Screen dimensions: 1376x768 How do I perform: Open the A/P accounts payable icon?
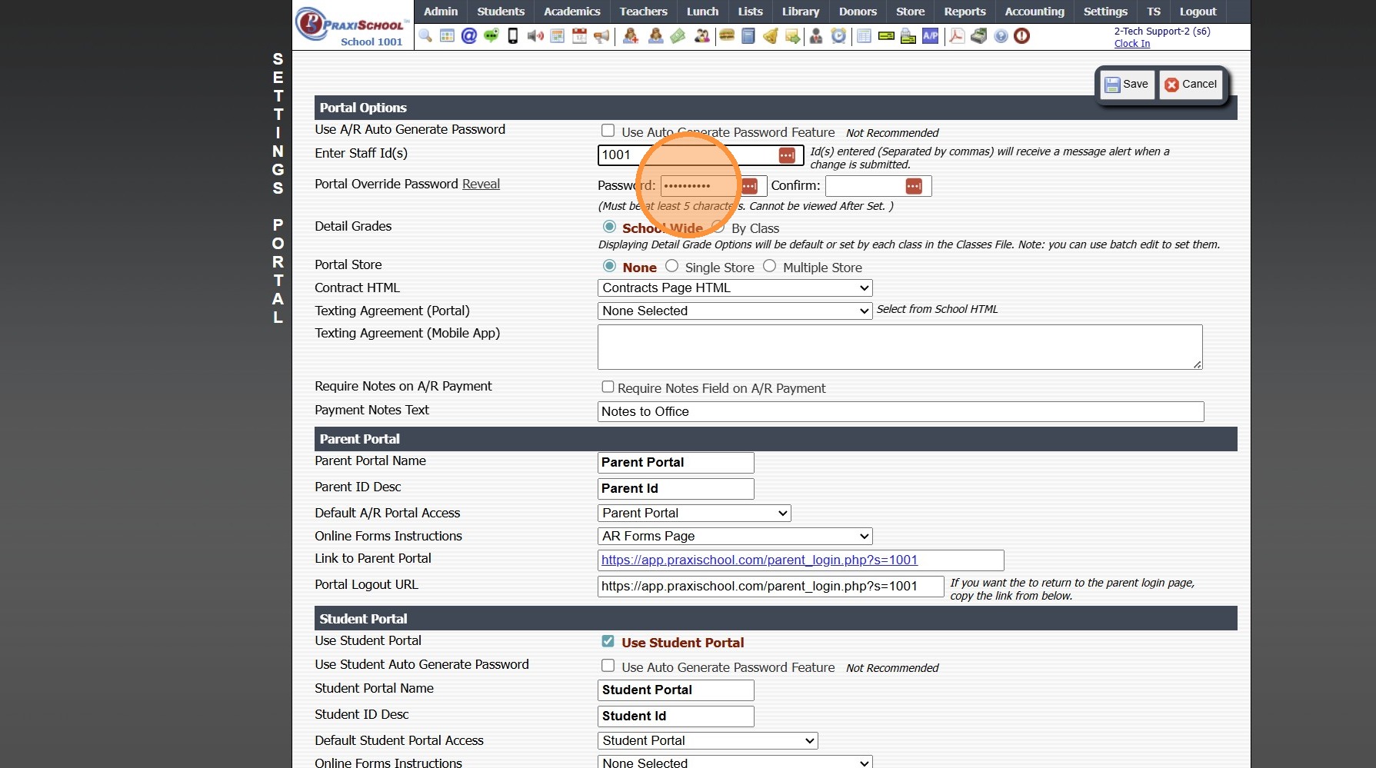(x=931, y=36)
